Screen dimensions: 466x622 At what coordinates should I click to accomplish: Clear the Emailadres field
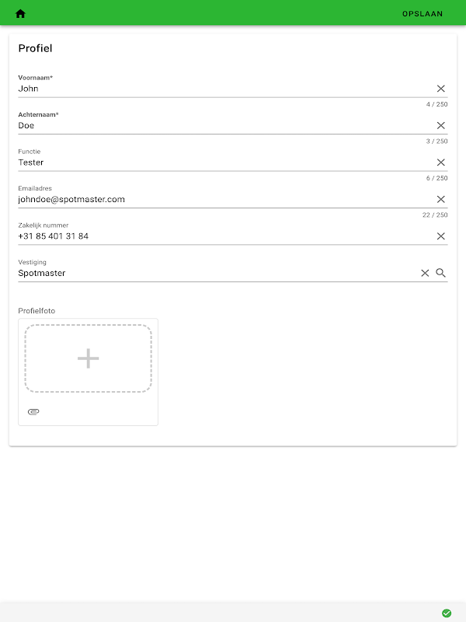coord(441,199)
